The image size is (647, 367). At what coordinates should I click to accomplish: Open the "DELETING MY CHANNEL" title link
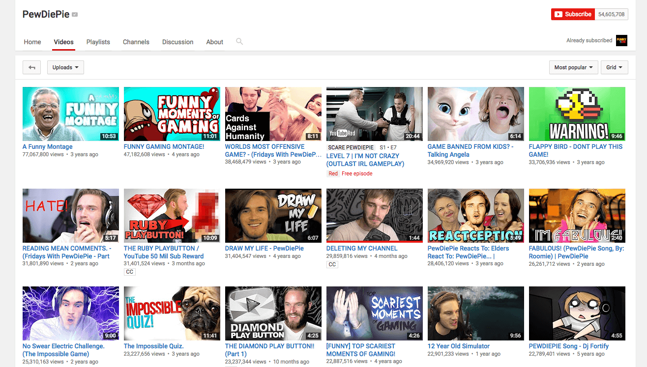tap(362, 248)
